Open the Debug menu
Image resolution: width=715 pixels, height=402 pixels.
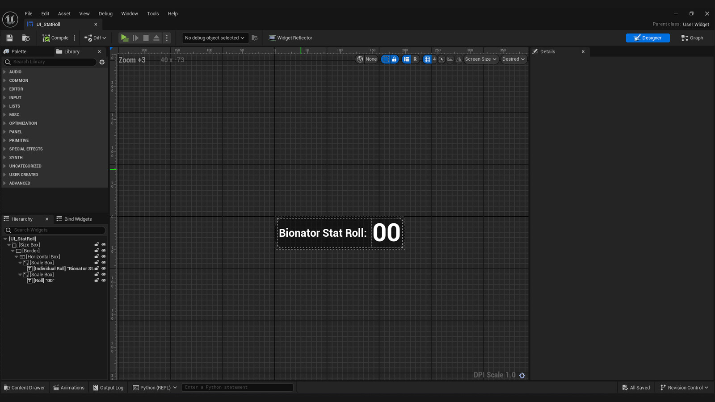click(x=105, y=14)
